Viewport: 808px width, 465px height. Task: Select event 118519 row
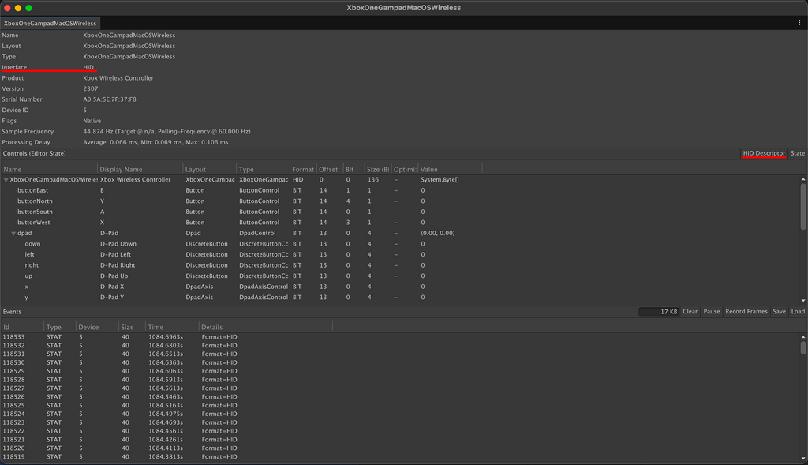pyautogui.click(x=400, y=457)
